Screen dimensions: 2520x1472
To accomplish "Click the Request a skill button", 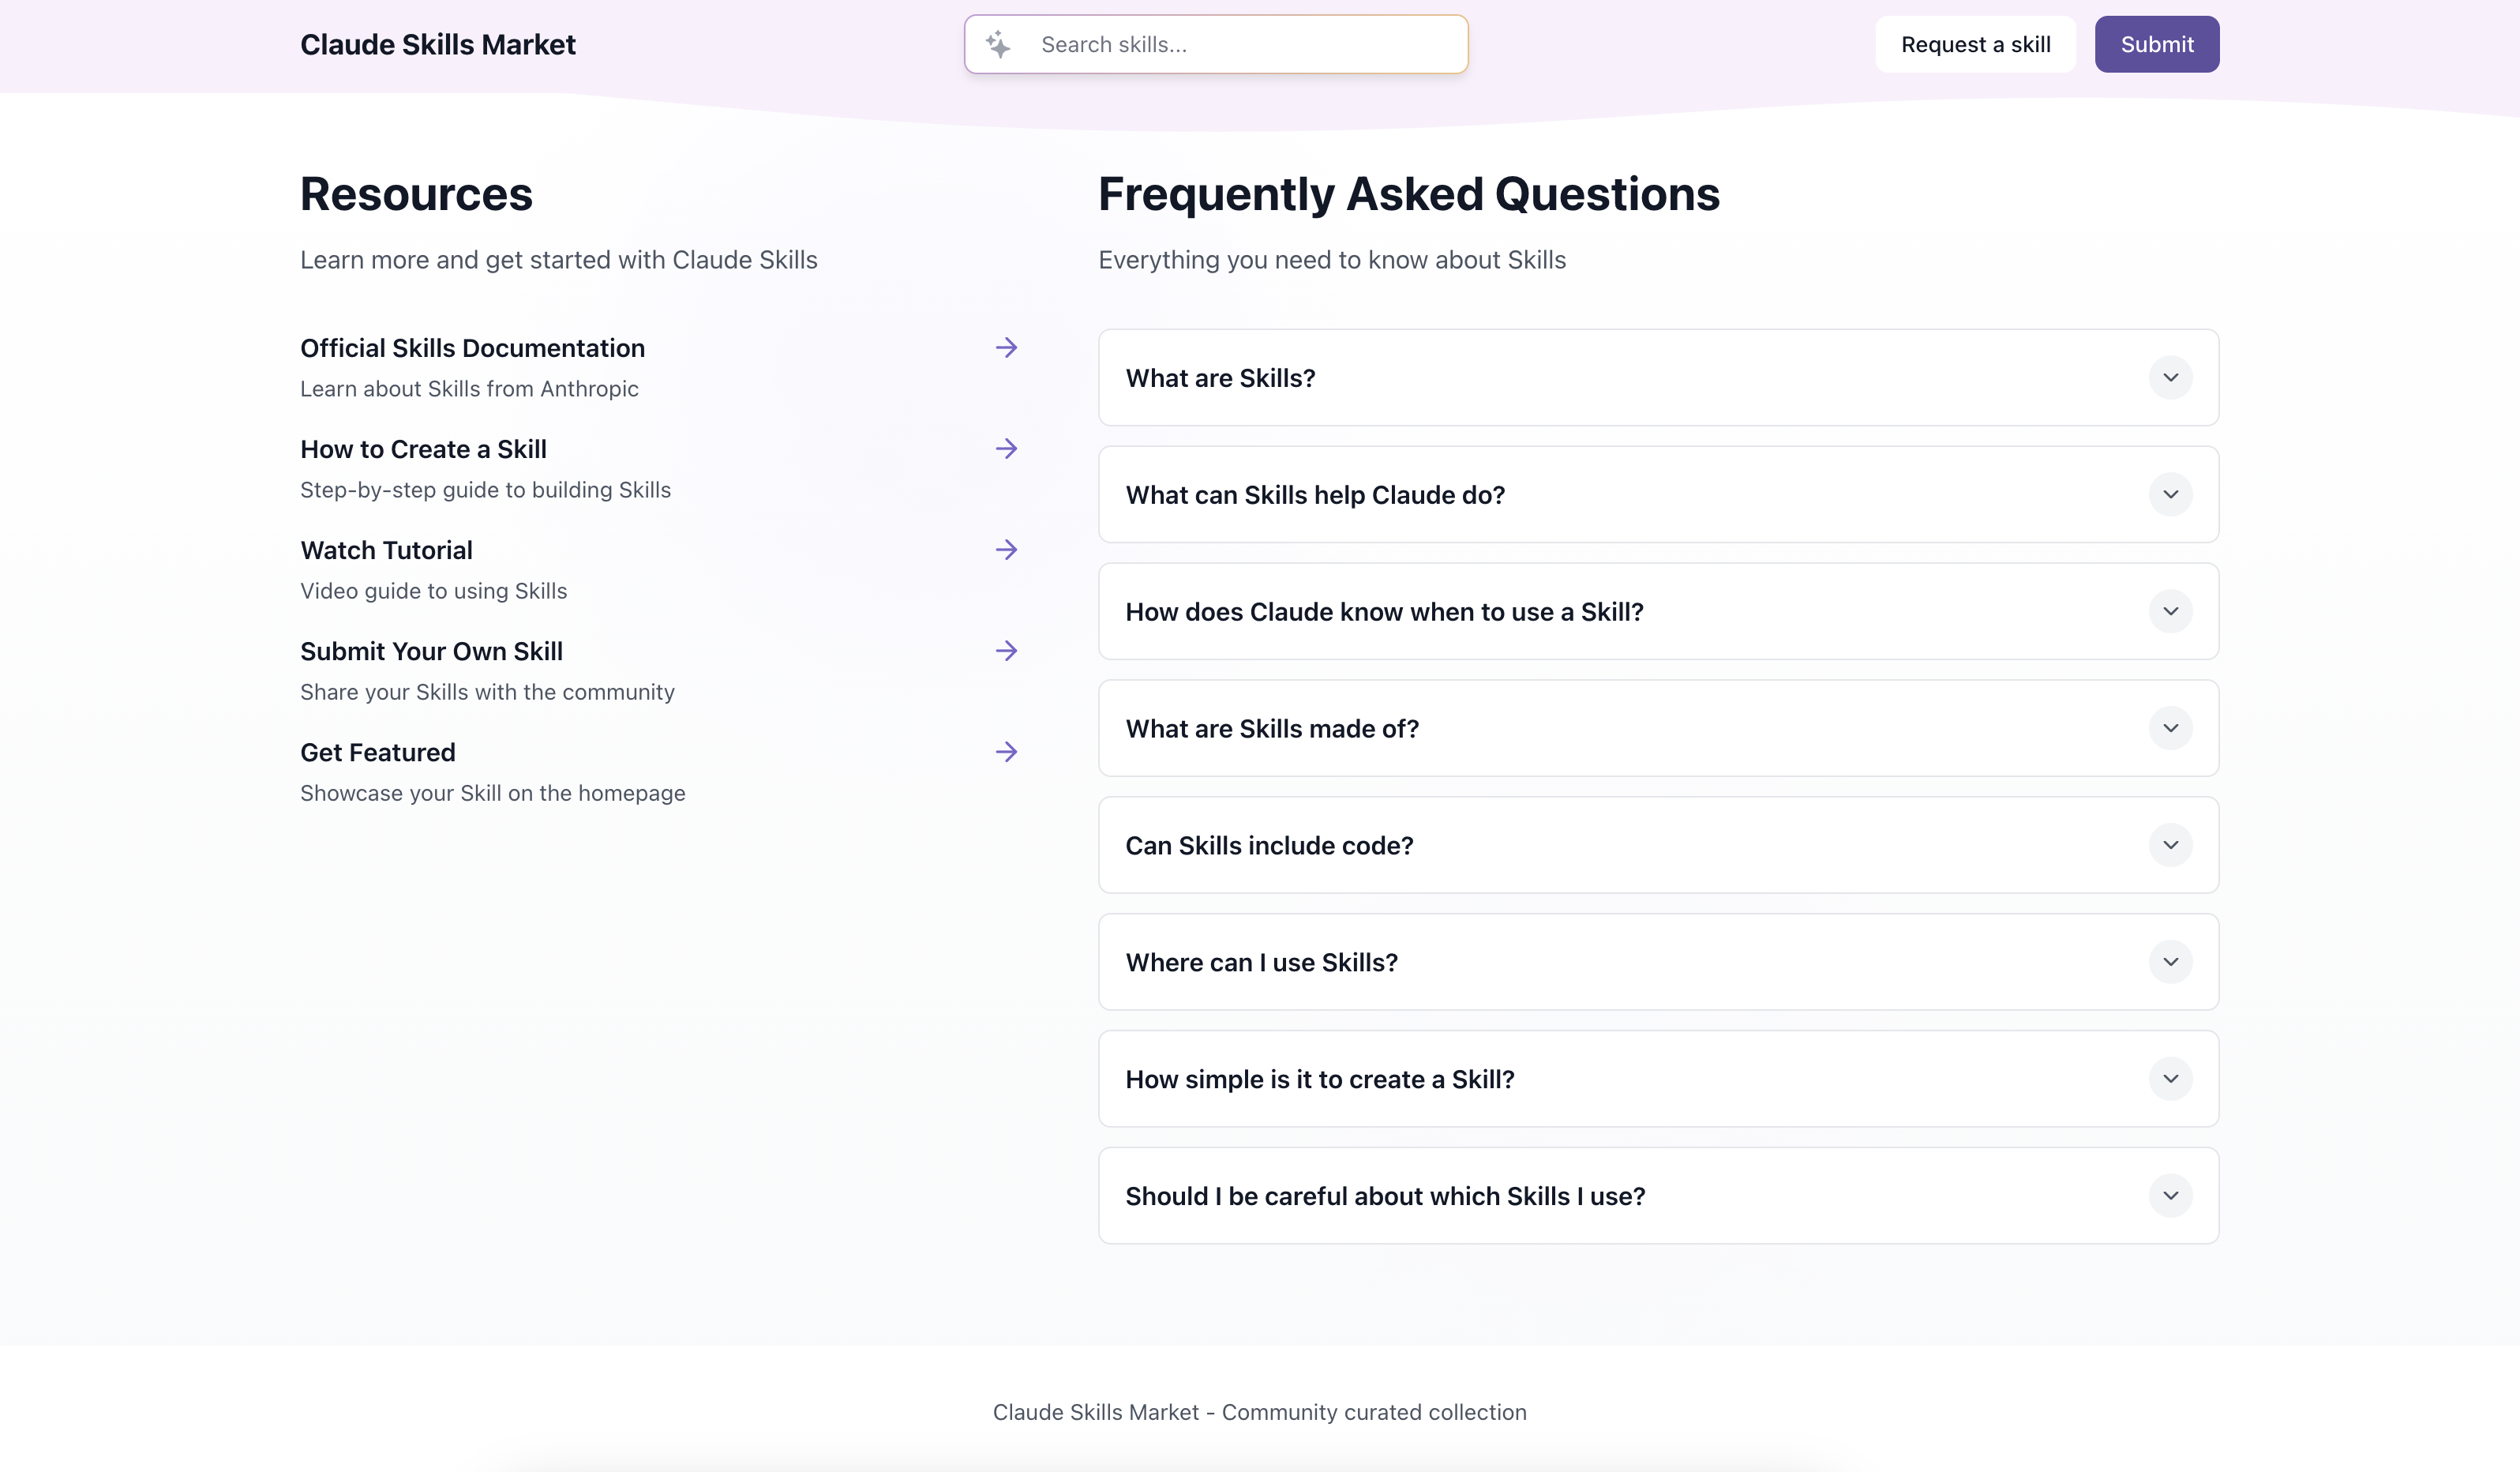I will 1975,45.
